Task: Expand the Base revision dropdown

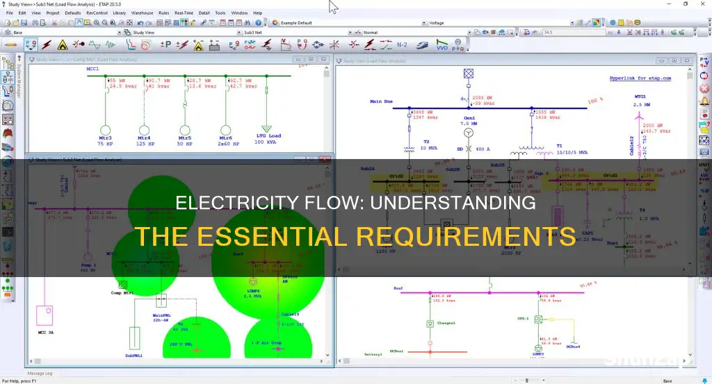Action: [x=120, y=33]
